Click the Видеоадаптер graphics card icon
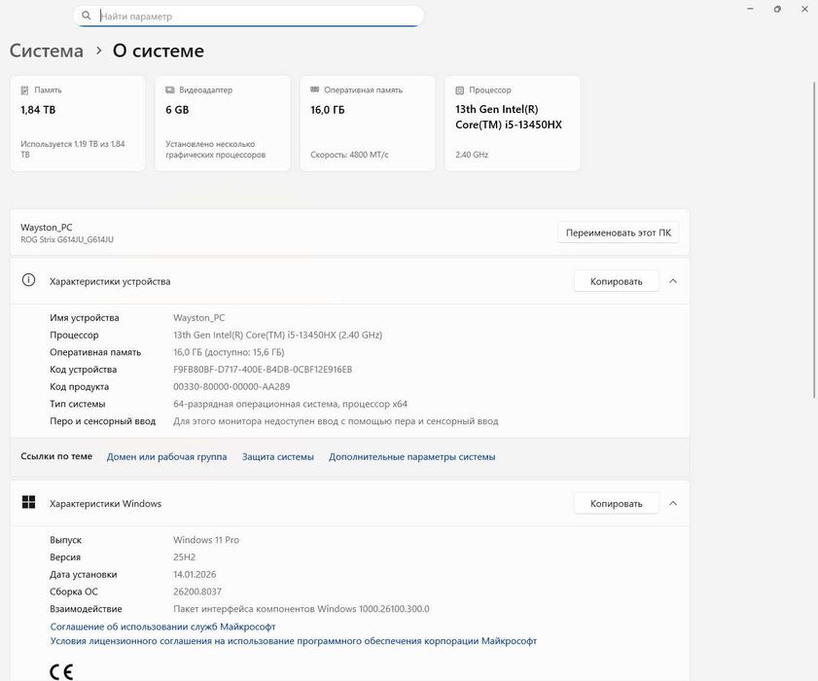Image resolution: width=818 pixels, height=681 pixels. tap(170, 90)
